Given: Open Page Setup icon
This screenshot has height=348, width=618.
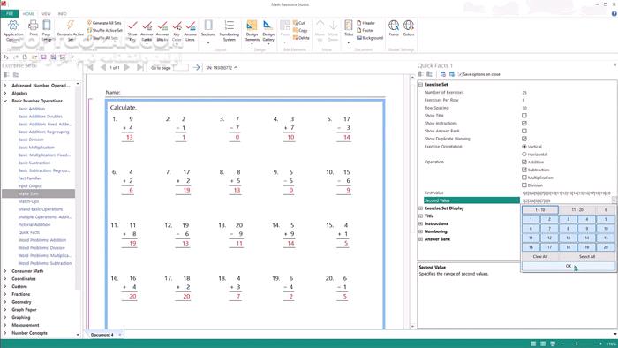Looking at the screenshot, I should (47, 26).
